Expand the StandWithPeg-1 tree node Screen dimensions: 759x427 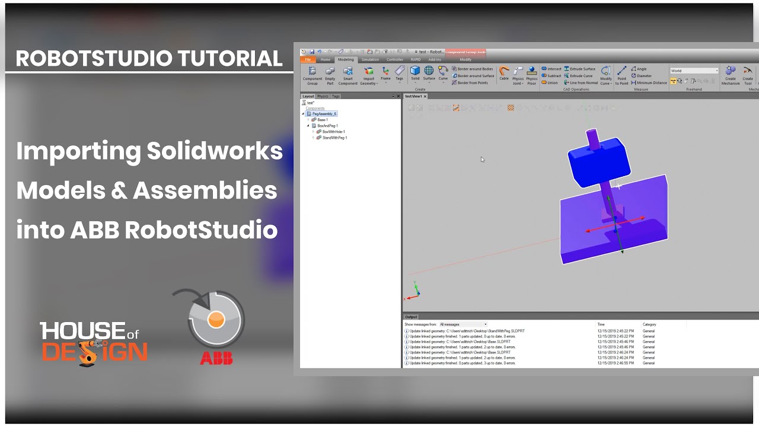(x=313, y=138)
